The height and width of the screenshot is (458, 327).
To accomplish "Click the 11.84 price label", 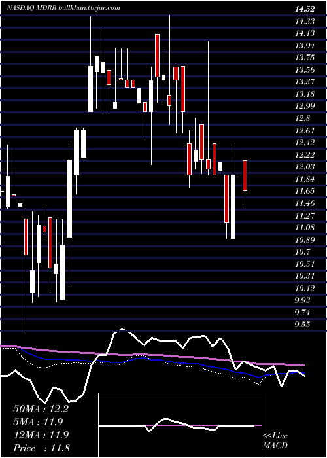I will click(305, 179).
